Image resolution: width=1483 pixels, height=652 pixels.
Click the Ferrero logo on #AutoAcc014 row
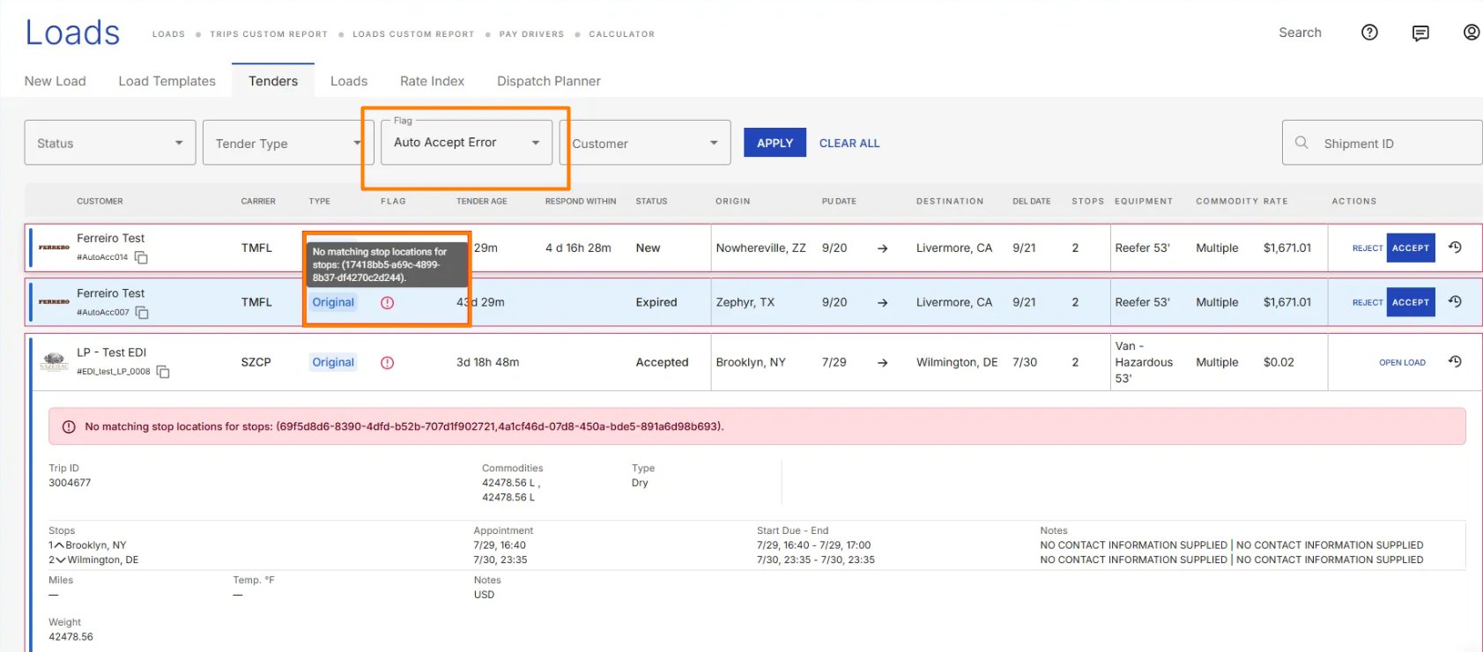54,248
